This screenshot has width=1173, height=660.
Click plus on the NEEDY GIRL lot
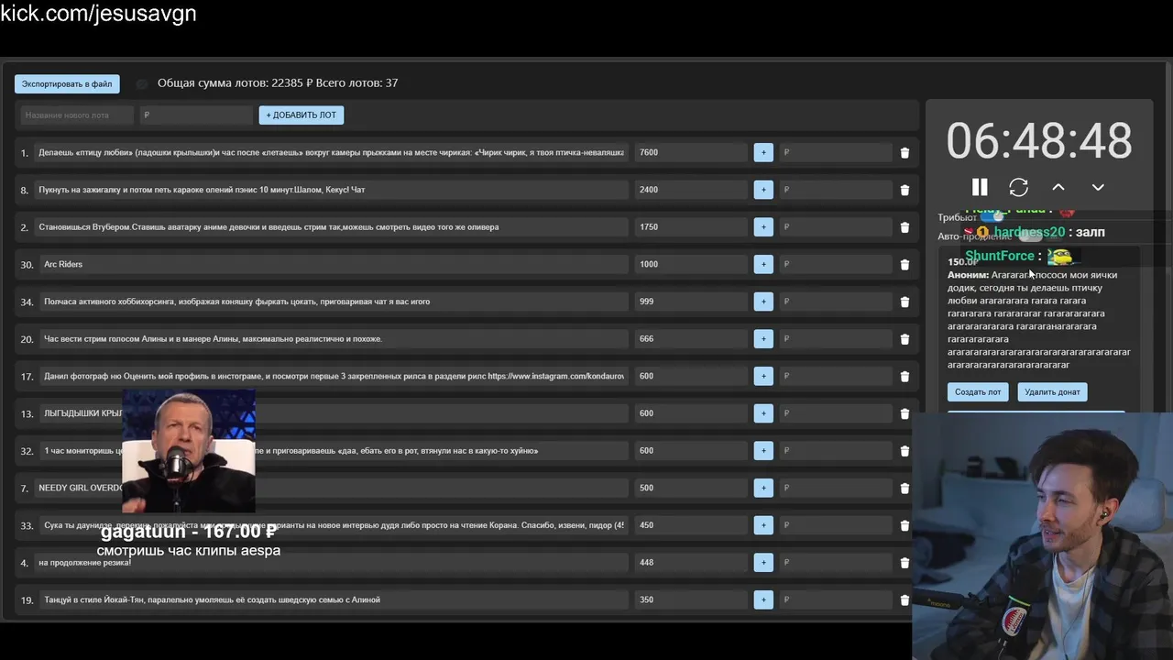(763, 488)
